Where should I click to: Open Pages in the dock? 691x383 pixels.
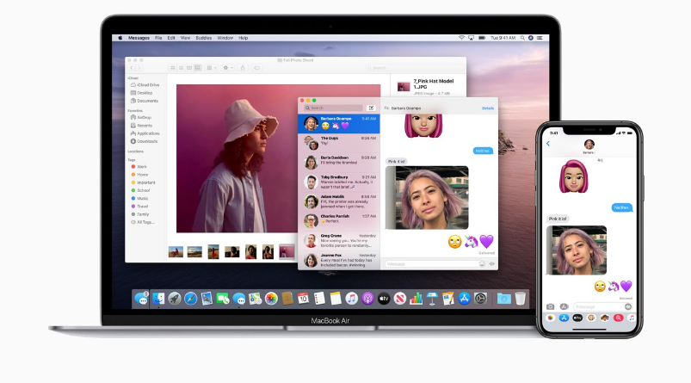[x=447, y=299]
